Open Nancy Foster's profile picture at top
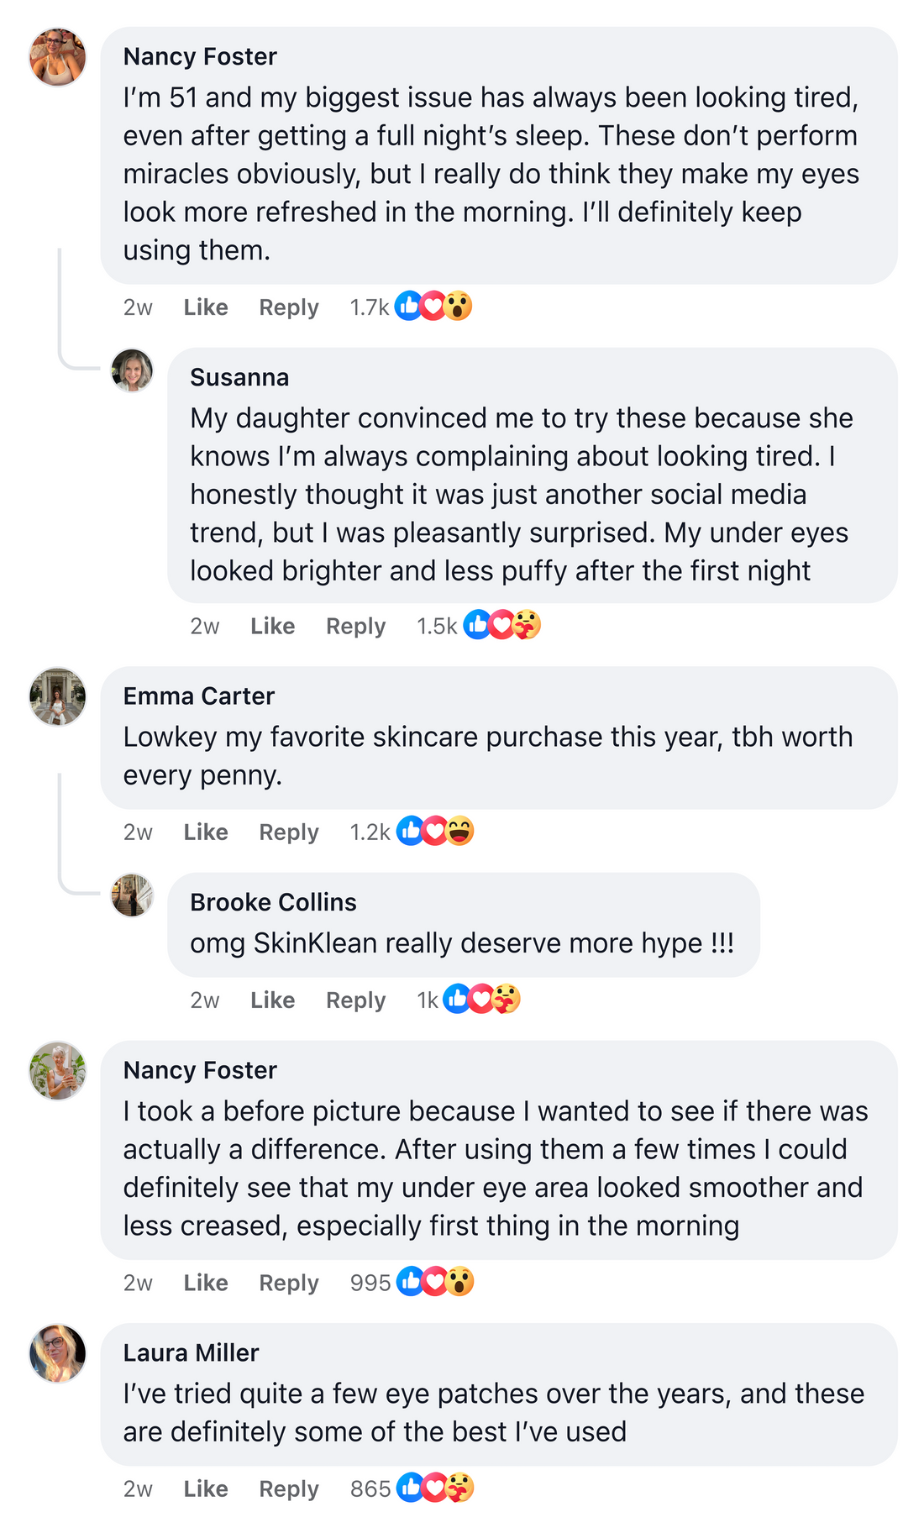This screenshot has height=1533, width=924. [58, 57]
